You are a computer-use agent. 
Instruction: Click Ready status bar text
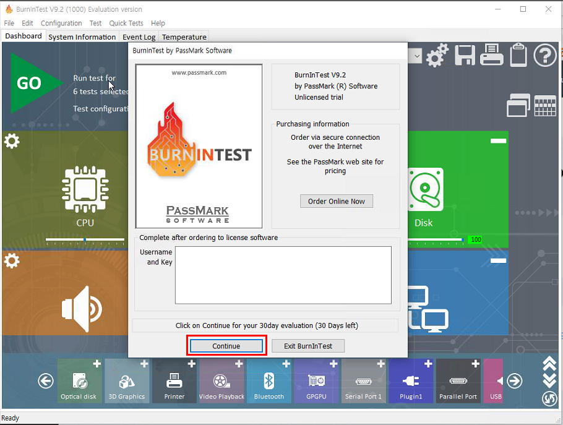tap(10, 418)
